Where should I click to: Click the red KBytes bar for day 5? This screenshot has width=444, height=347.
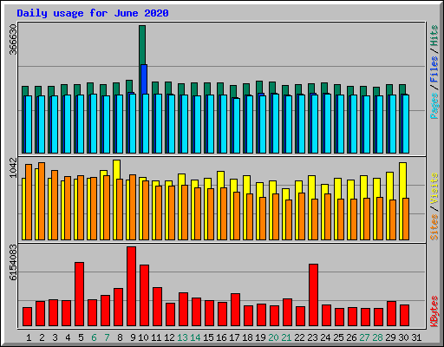[79, 294]
